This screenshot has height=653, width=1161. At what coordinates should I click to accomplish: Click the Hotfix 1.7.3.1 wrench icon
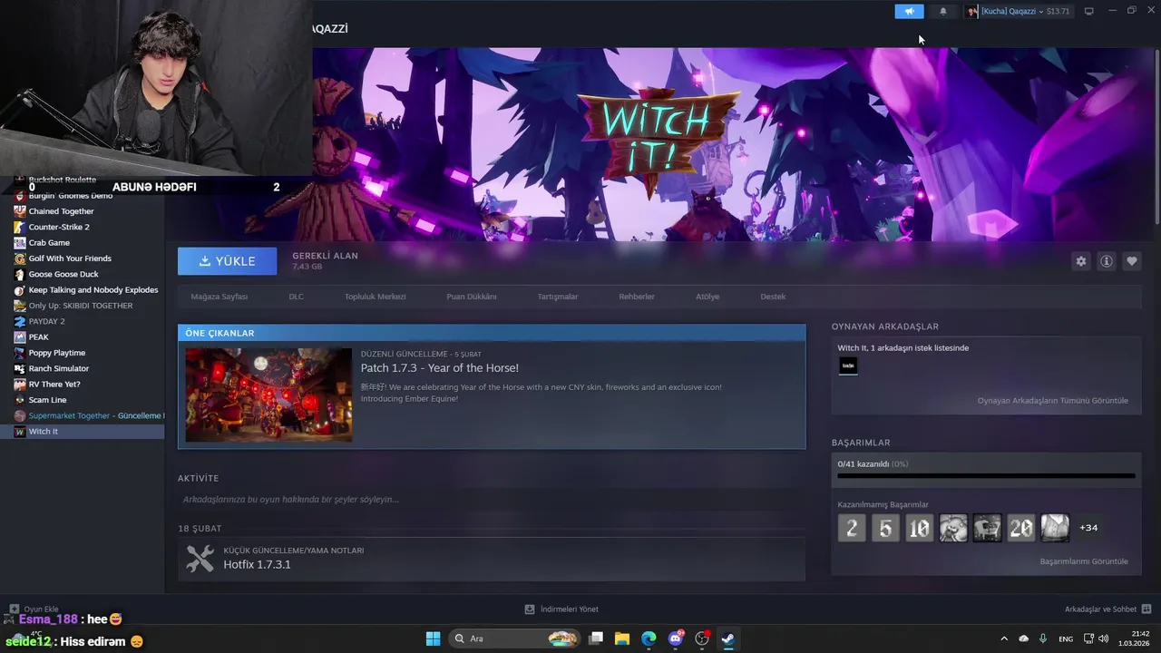tap(200, 558)
